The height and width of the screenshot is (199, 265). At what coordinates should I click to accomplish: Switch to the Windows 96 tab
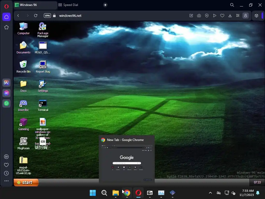click(x=35, y=5)
